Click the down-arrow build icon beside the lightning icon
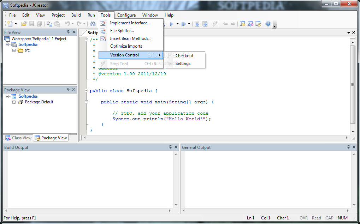Screen dimensions: 360x224 [205, 24]
